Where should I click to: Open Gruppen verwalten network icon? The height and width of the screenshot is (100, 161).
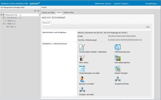coord(82,90)
